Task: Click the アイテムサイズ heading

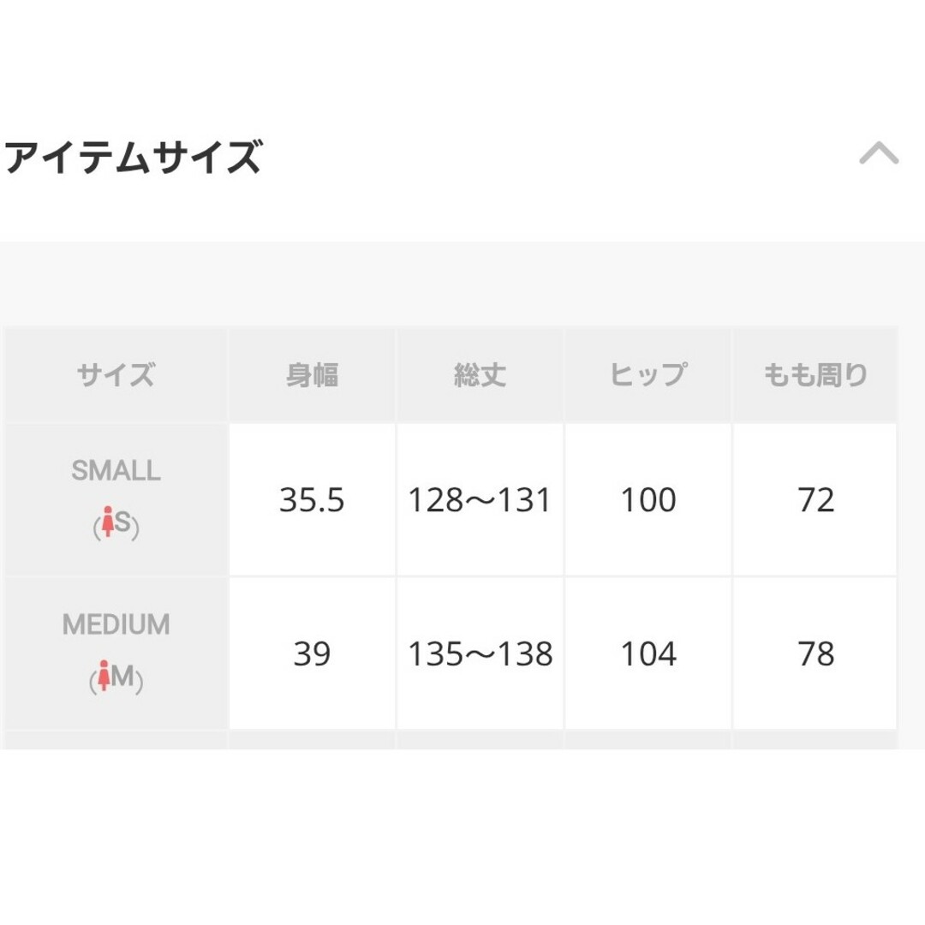Action: (132, 157)
